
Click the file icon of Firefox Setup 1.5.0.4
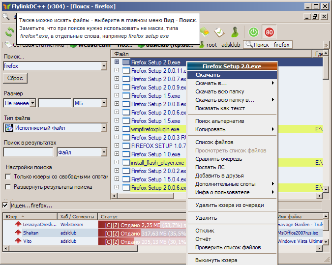[x=126, y=179]
